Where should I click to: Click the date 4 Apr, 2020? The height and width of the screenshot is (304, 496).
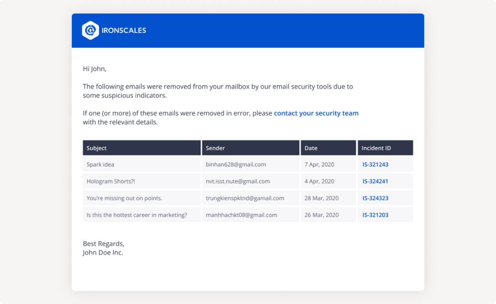319,181
